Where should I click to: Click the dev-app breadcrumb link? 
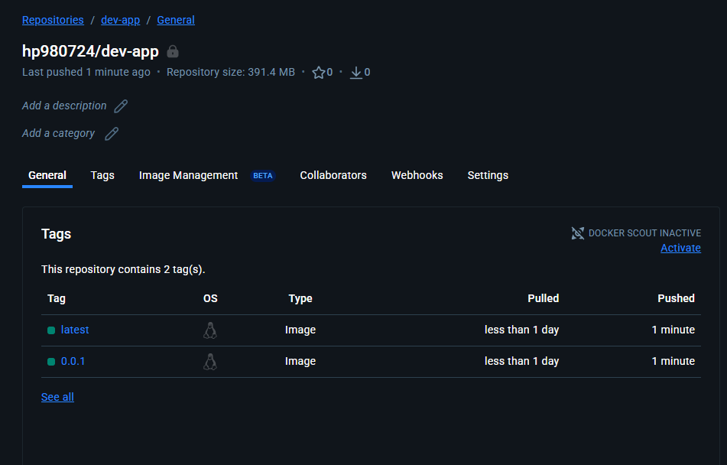[x=121, y=20]
